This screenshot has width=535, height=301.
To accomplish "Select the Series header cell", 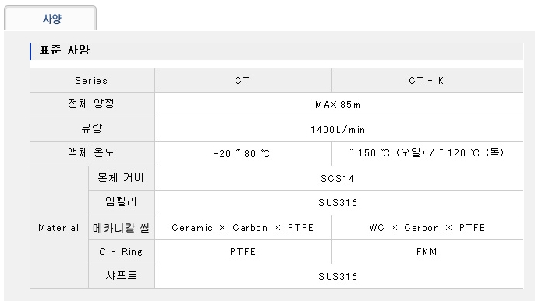I will pyautogui.click(x=92, y=80).
